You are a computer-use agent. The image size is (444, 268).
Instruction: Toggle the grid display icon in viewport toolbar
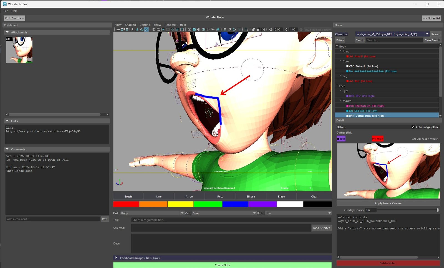pos(154,29)
